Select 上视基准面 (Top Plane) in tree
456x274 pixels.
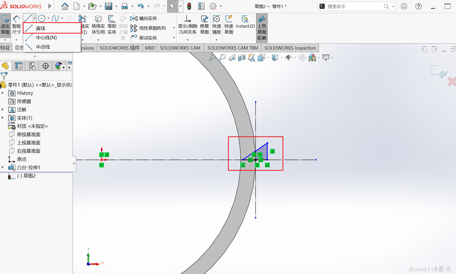[29, 143]
